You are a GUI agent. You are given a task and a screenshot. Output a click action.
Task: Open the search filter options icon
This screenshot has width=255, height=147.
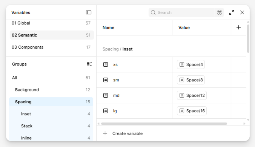(220, 12)
